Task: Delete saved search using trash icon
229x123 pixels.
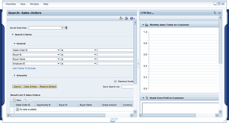Action: [x=66, y=28]
